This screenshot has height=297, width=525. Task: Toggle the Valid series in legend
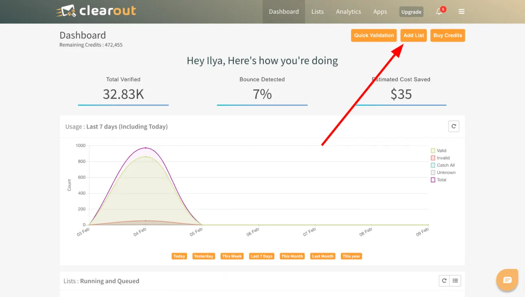point(438,151)
